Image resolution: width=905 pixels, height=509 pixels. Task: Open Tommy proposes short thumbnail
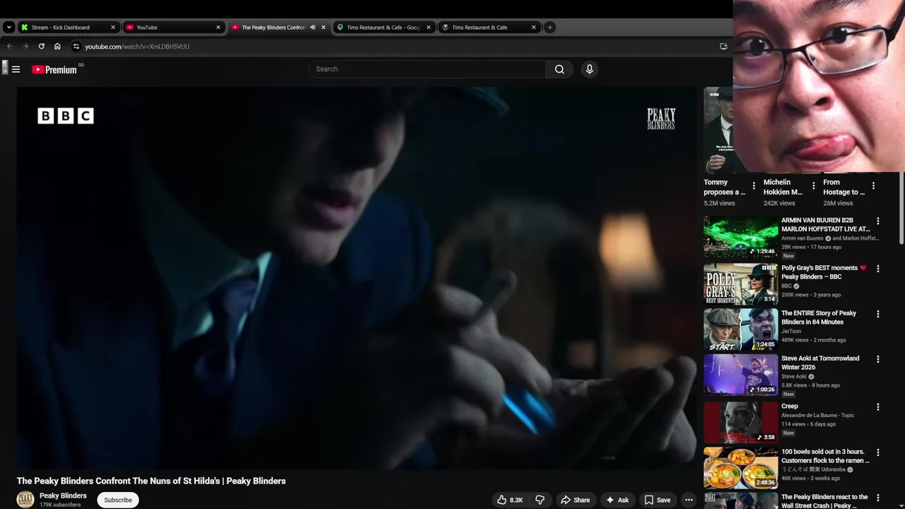coord(718,130)
